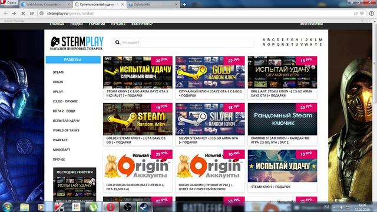Open DOTA 2 - ВЕЩИ category
The image size is (377, 212).
point(64,111)
